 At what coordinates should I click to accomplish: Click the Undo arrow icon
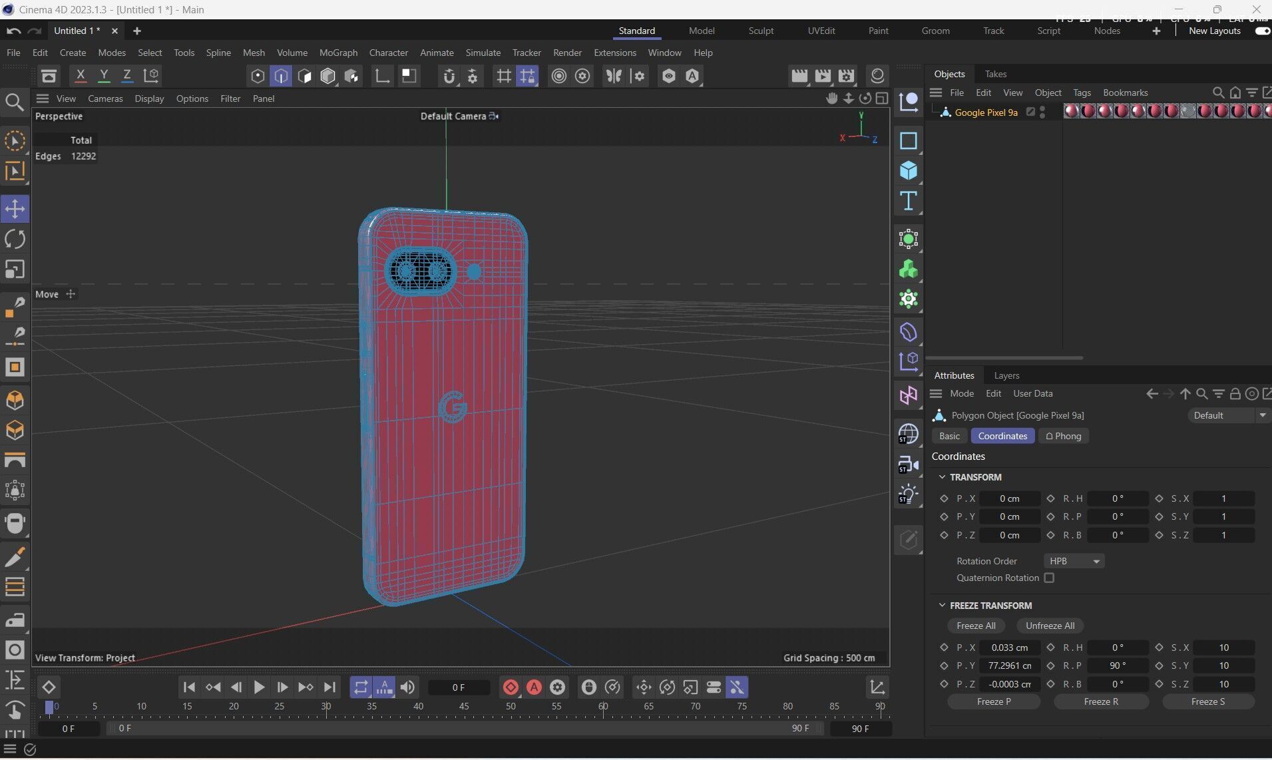13,31
